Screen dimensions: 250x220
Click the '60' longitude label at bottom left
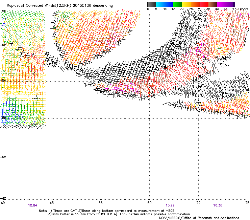coord(3,203)
